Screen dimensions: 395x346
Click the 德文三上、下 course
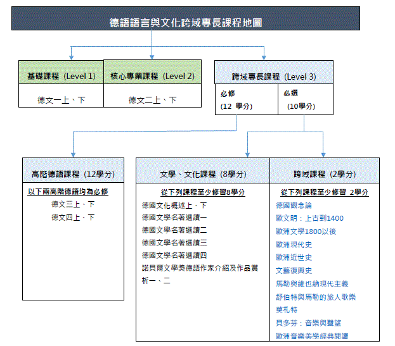click(73, 204)
